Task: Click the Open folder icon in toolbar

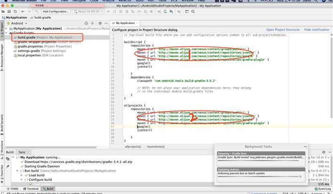Action: point(3,11)
